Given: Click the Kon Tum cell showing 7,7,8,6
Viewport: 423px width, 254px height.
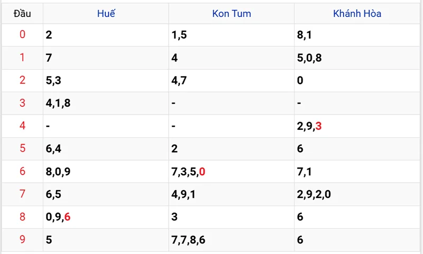Looking at the screenshot, I should pos(188,240).
